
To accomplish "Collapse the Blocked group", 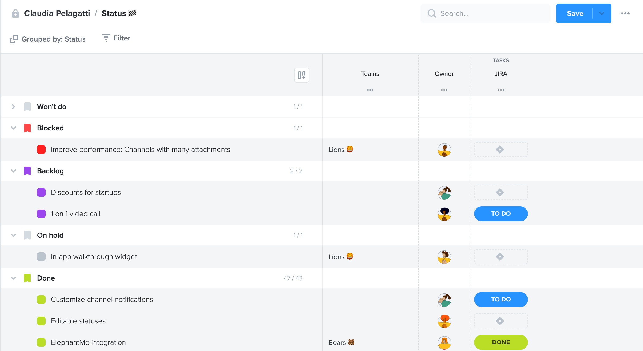I will [x=13, y=128].
